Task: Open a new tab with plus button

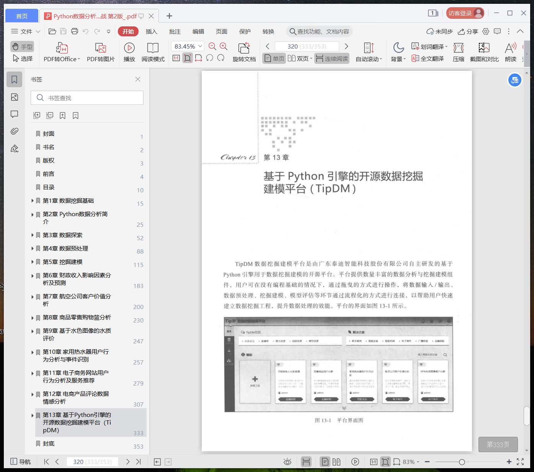Action: tap(169, 16)
